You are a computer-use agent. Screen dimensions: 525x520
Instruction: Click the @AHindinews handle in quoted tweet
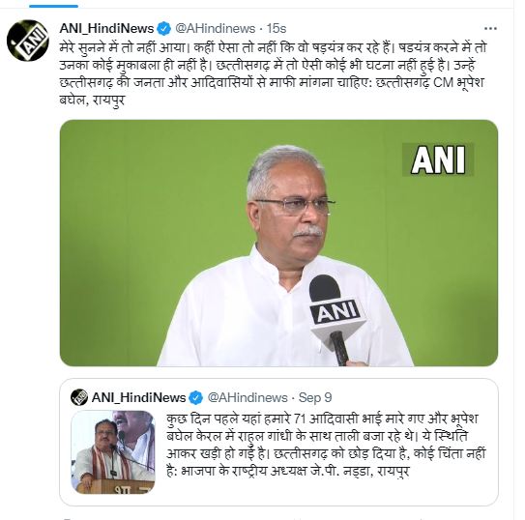coord(248,397)
